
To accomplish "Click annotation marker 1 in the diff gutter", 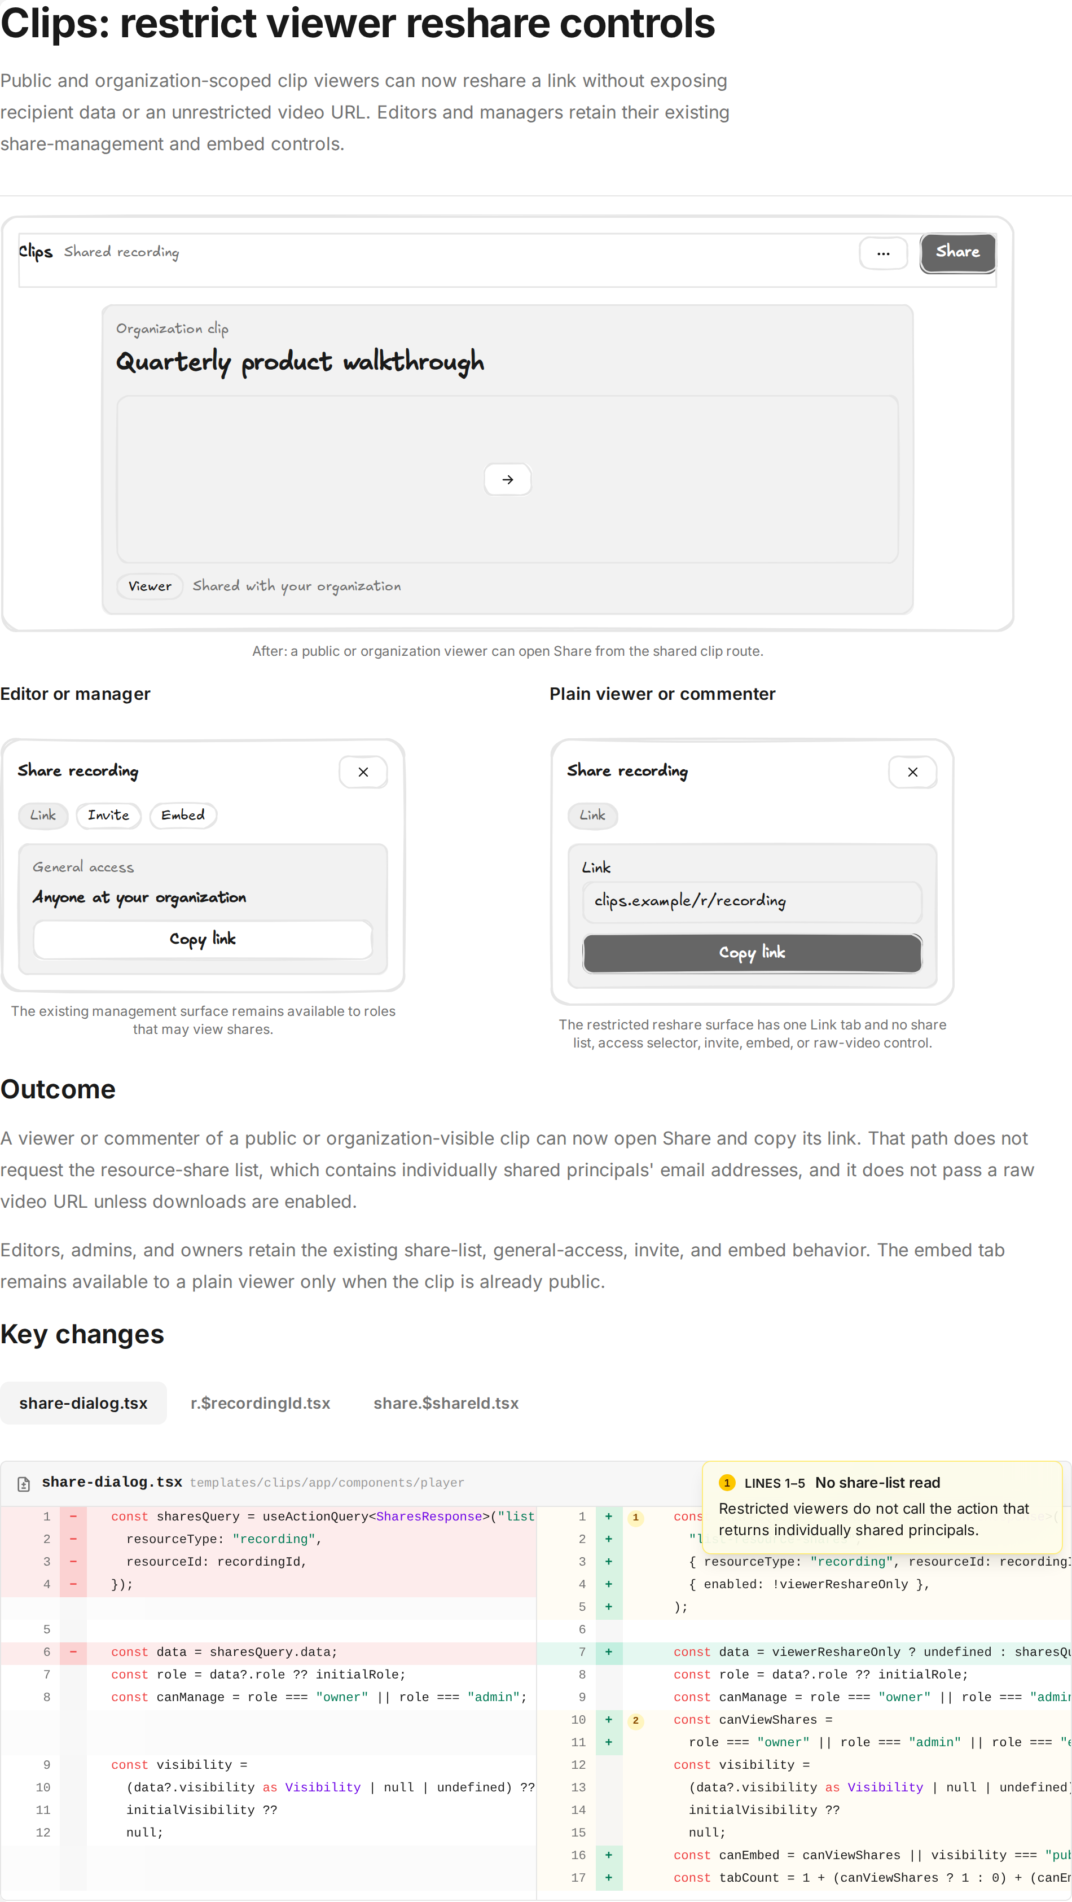I will (635, 1517).
